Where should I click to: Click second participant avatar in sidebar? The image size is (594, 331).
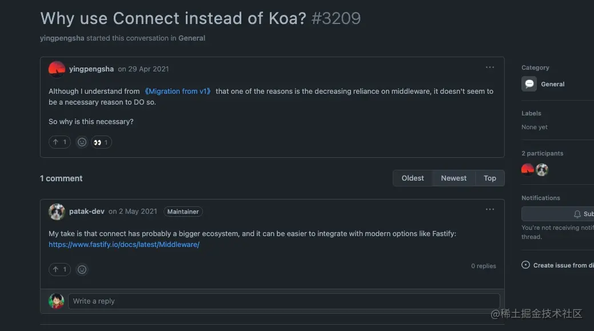click(542, 170)
